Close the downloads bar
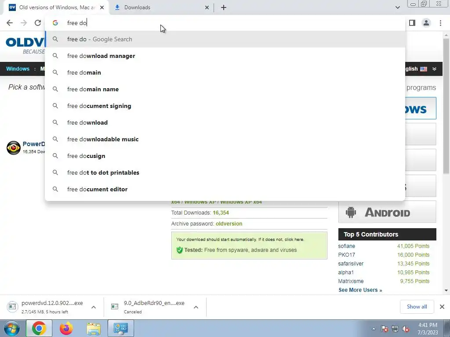 click(442, 307)
